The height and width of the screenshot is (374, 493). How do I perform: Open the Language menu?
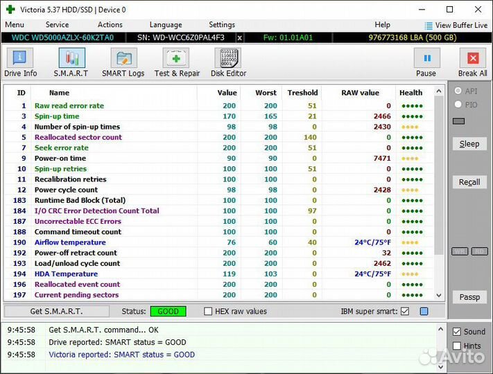166,25
